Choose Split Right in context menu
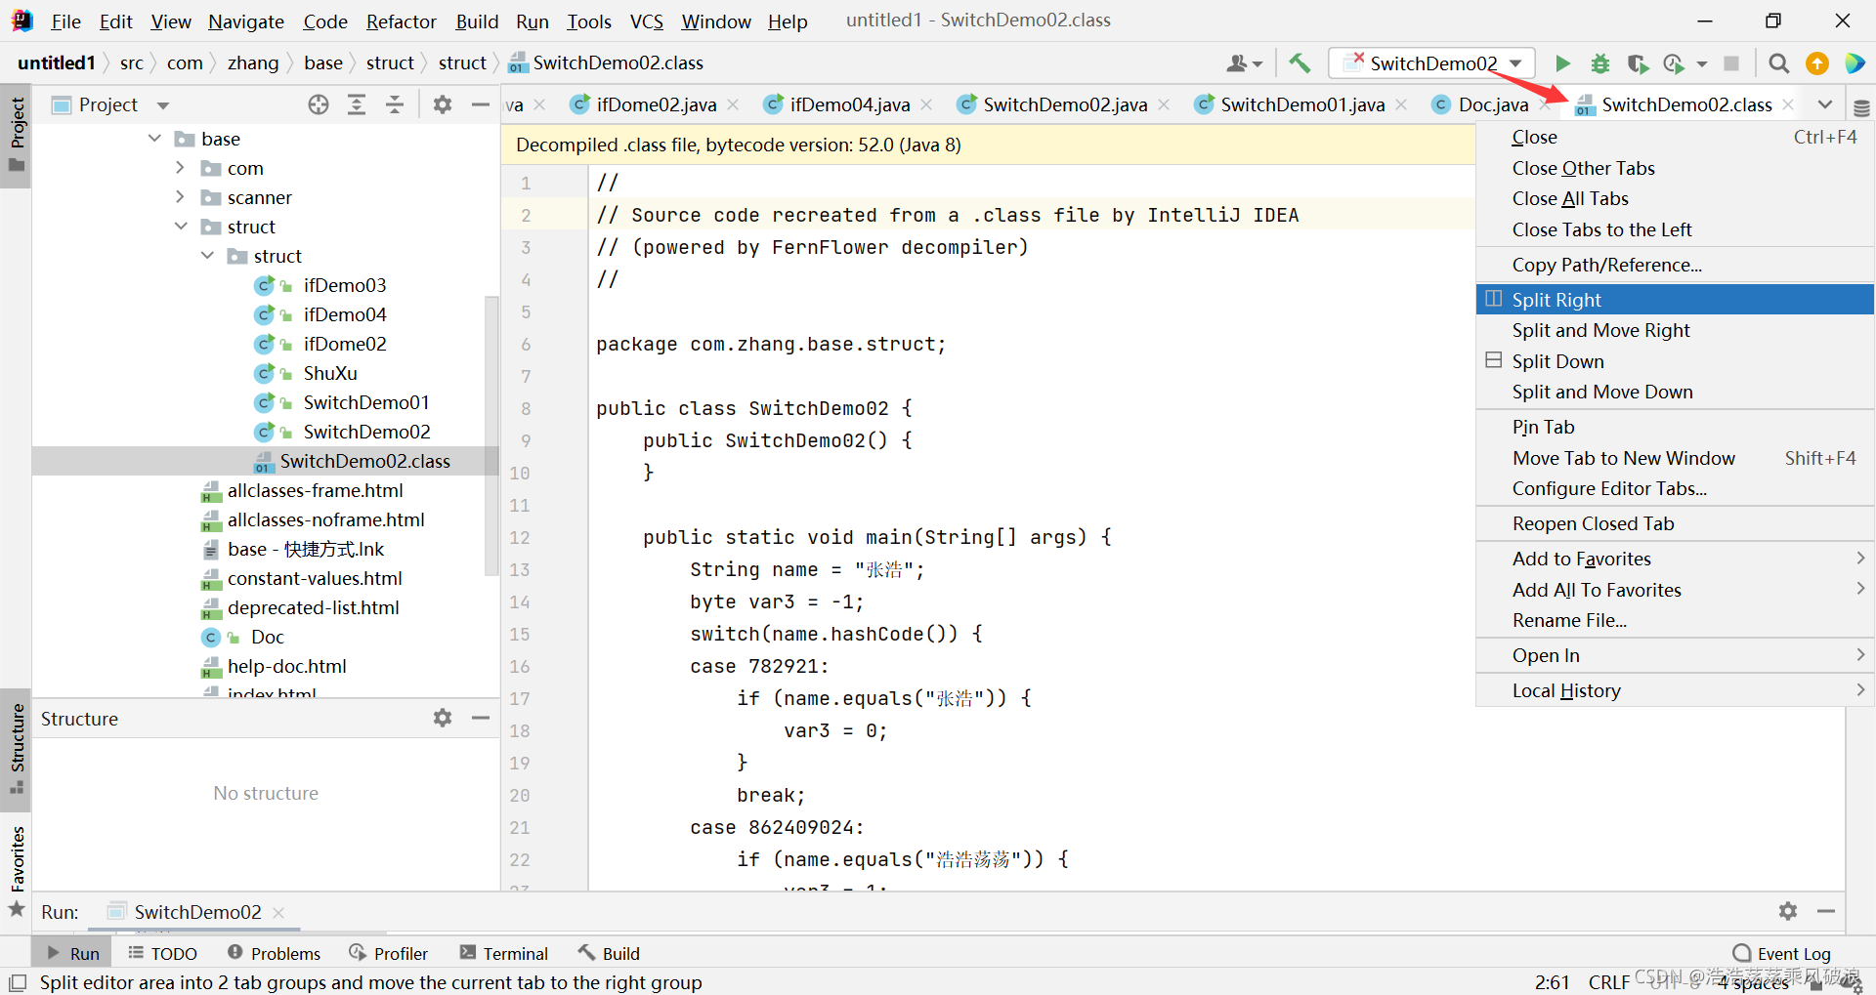This screenshot has height=995, width=1876. tap(1675, 300)
